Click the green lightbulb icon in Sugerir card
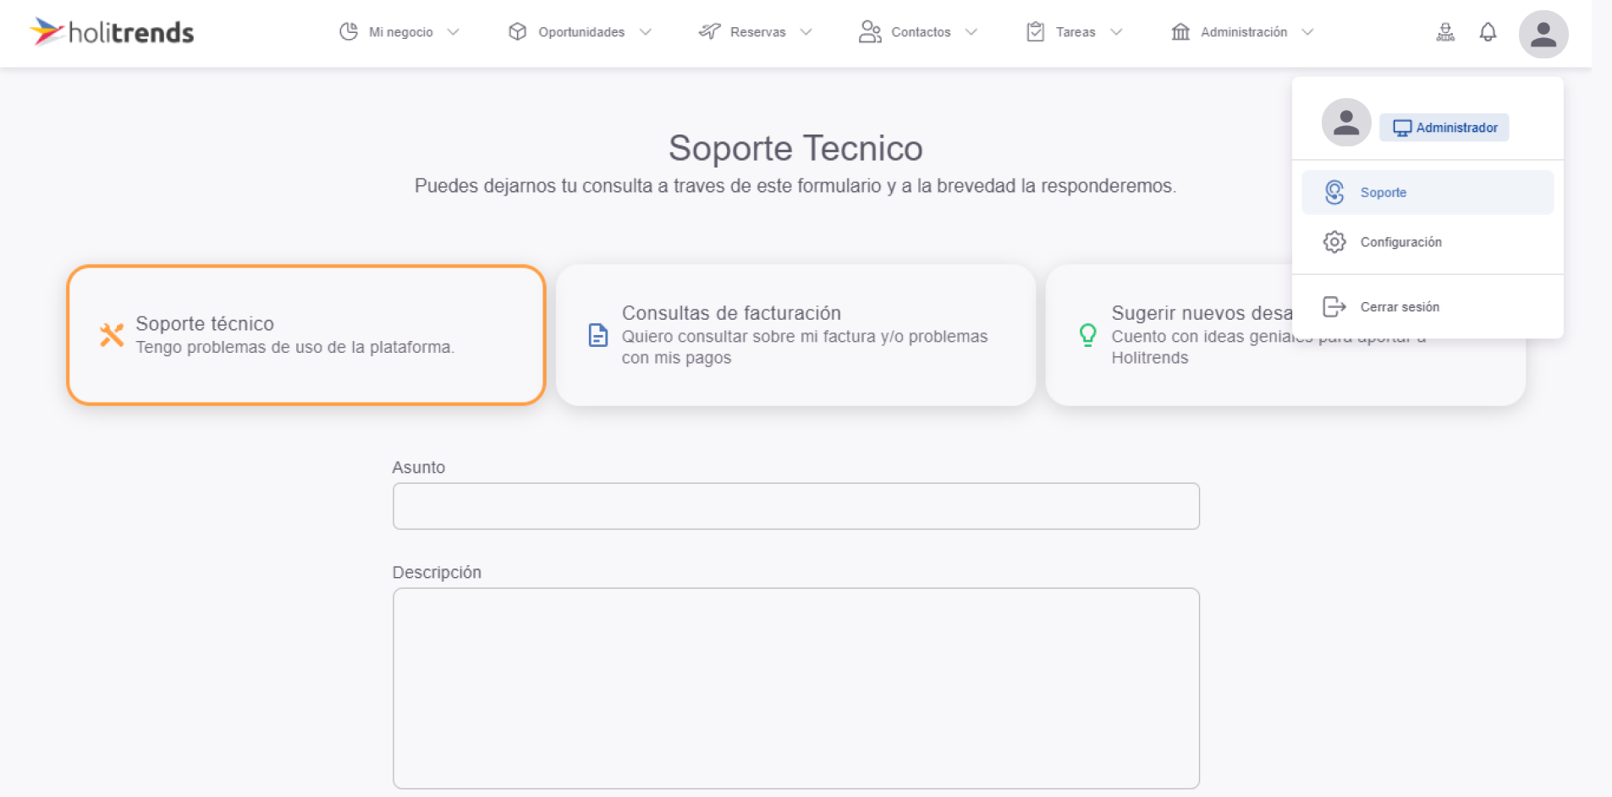Screen dimensions: 1612x797 tap(1088, 335)
